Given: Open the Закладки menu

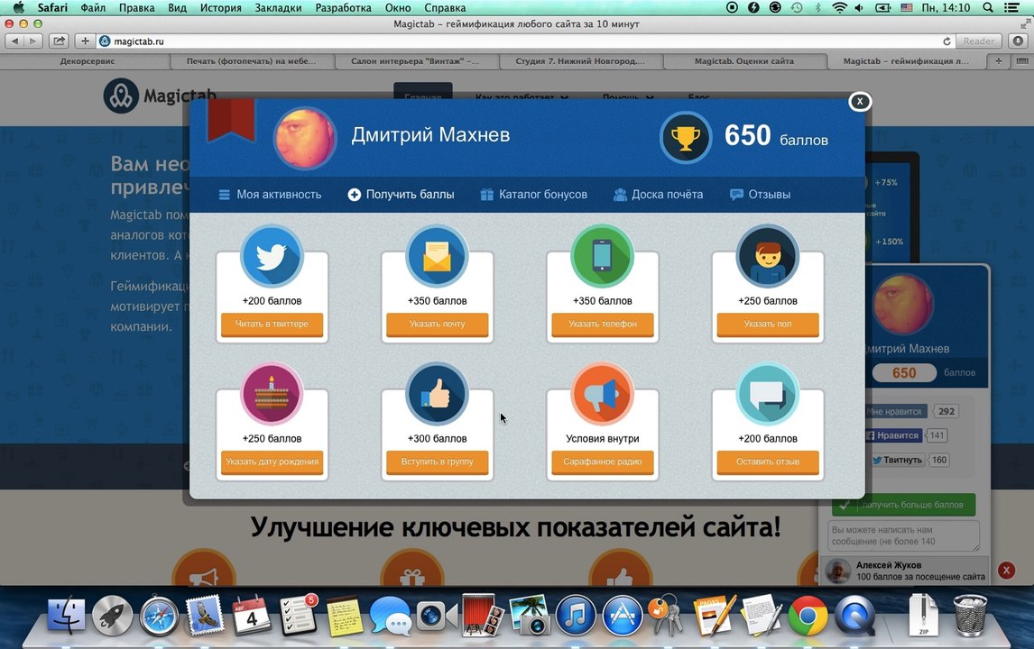Looking at the screenshot, I should point(278,8).
